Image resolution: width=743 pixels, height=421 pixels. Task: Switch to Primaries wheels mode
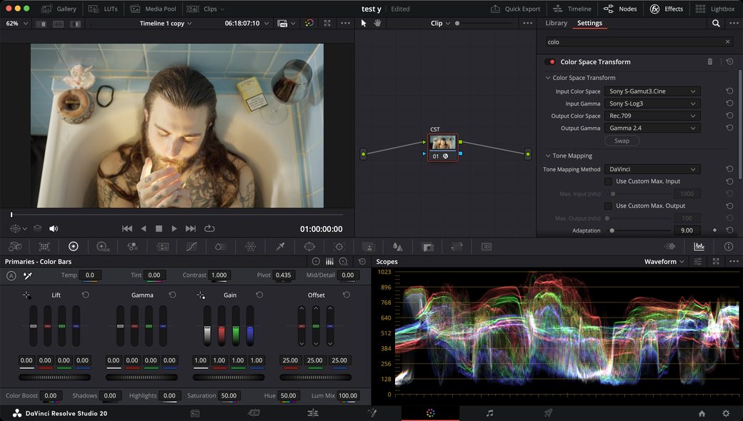[316, 261]
